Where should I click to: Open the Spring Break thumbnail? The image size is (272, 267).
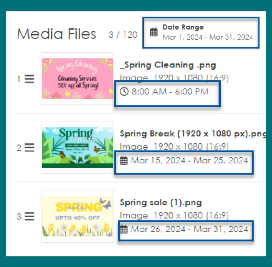pyautogui.click(x=78, y=147)
